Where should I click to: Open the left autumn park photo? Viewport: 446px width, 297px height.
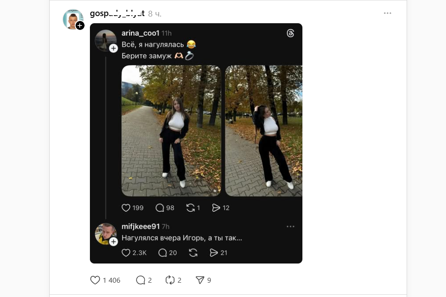click(x=171, y=130)
